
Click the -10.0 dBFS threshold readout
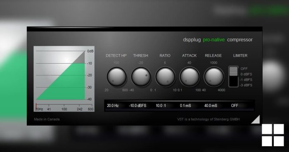(137, 105)
